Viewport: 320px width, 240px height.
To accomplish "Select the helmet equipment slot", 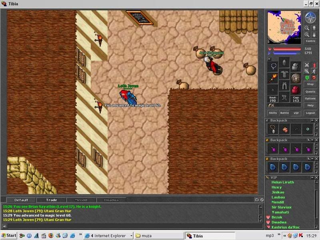I will (x=284, y=62).
